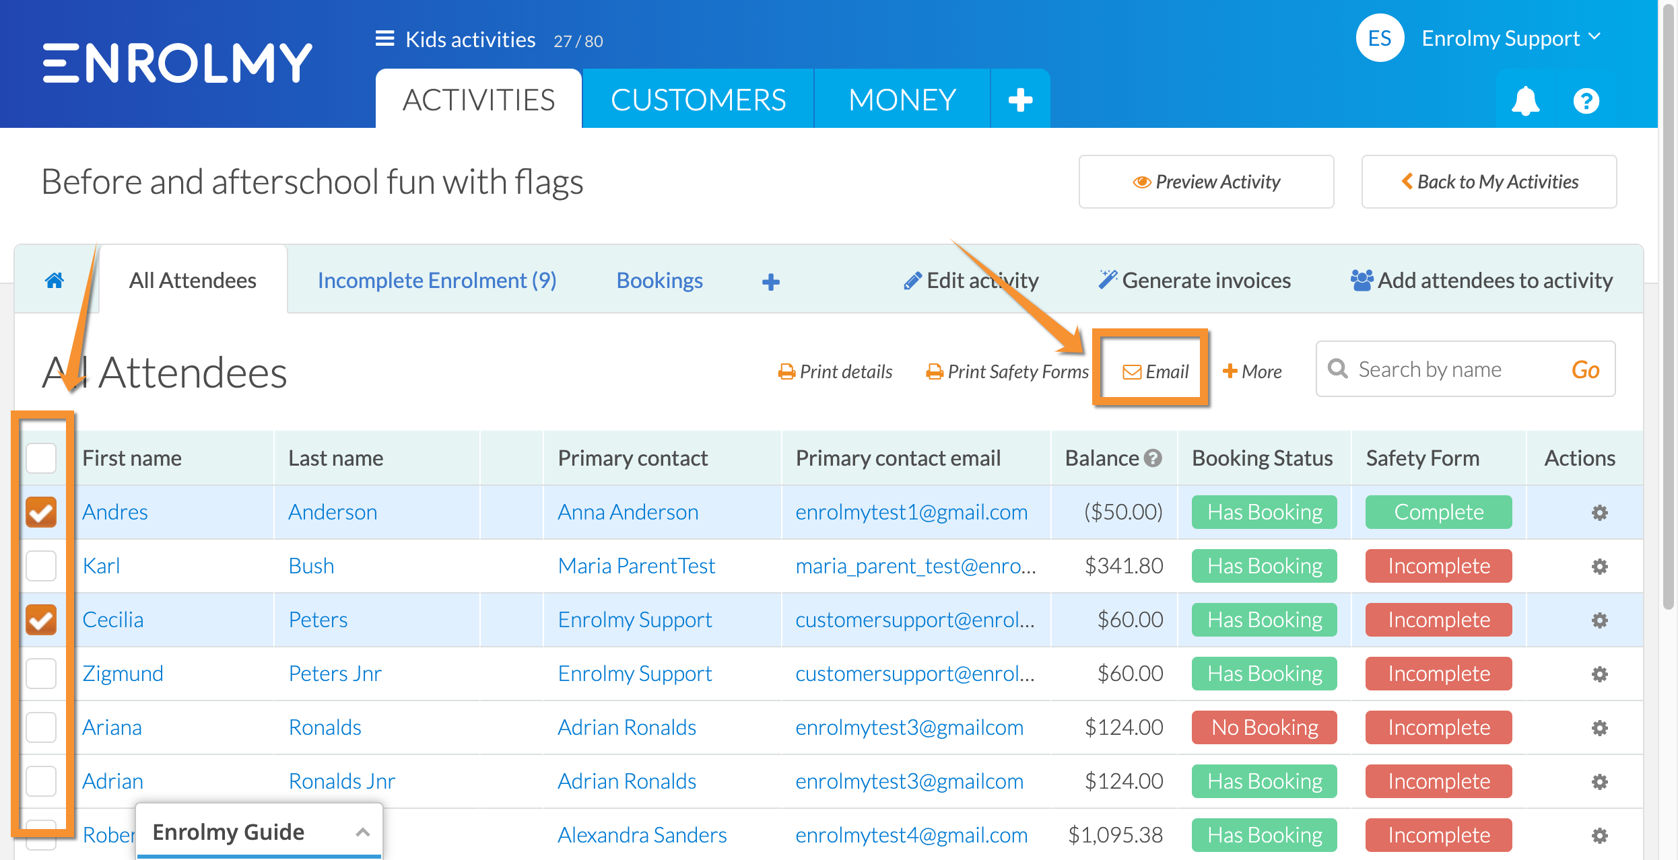This screenshot has width=1678, height=860.
Task: Click Add attendees to activity
Action: [1481, 281]
